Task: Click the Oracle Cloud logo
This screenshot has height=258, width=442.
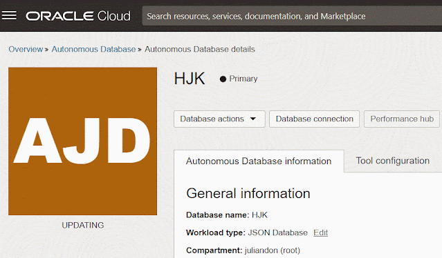Action: click(x=78, y=16)
